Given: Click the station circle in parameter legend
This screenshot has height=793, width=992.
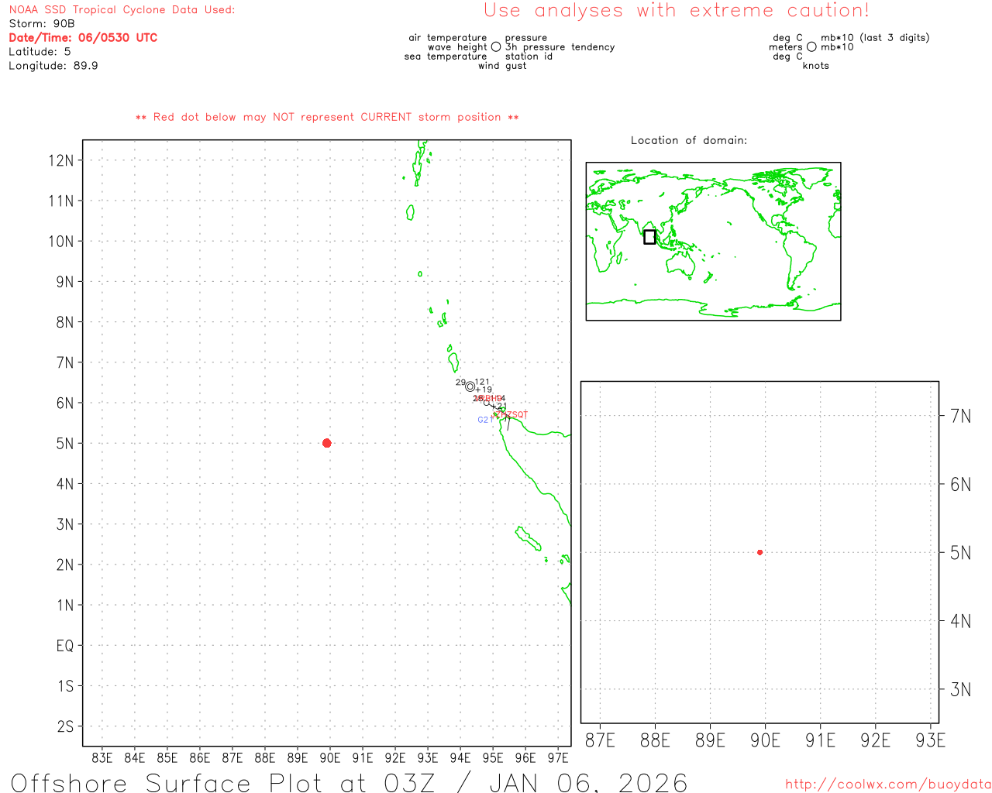Looking at the screenshot, I should click(496, 47).
